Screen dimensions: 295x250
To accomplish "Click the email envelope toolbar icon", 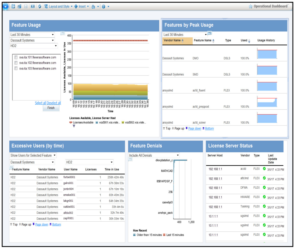I will [x=32, y=6].
